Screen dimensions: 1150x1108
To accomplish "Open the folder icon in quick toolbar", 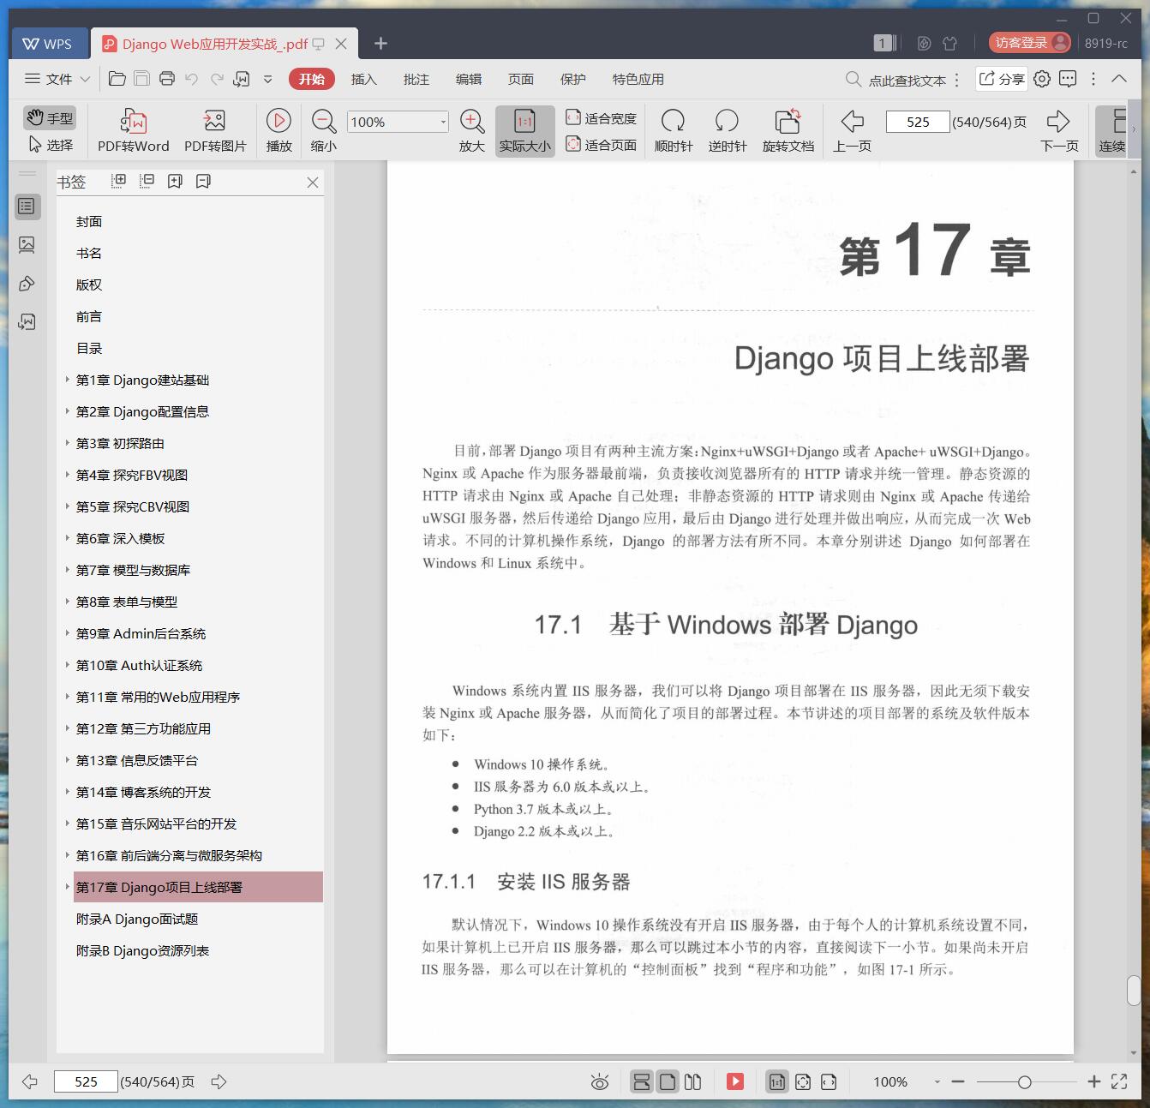I will point(117,79).
